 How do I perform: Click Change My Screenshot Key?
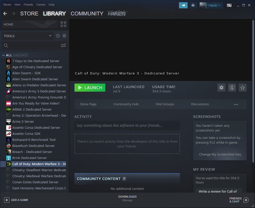(x=220, y=154)
